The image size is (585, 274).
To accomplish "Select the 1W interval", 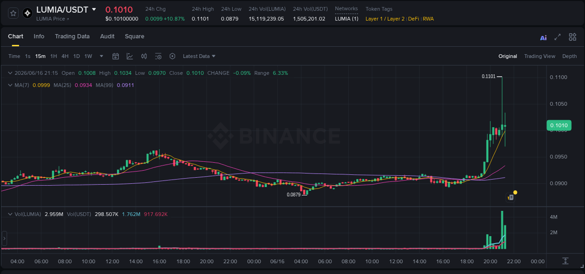I will 88,56.
